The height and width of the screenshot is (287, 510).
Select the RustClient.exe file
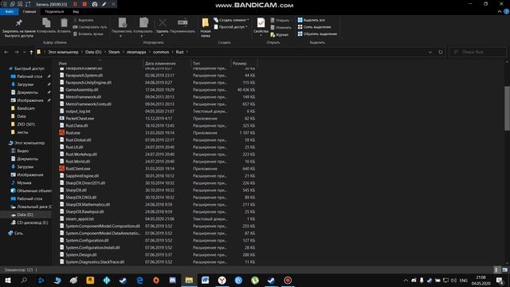78,168
